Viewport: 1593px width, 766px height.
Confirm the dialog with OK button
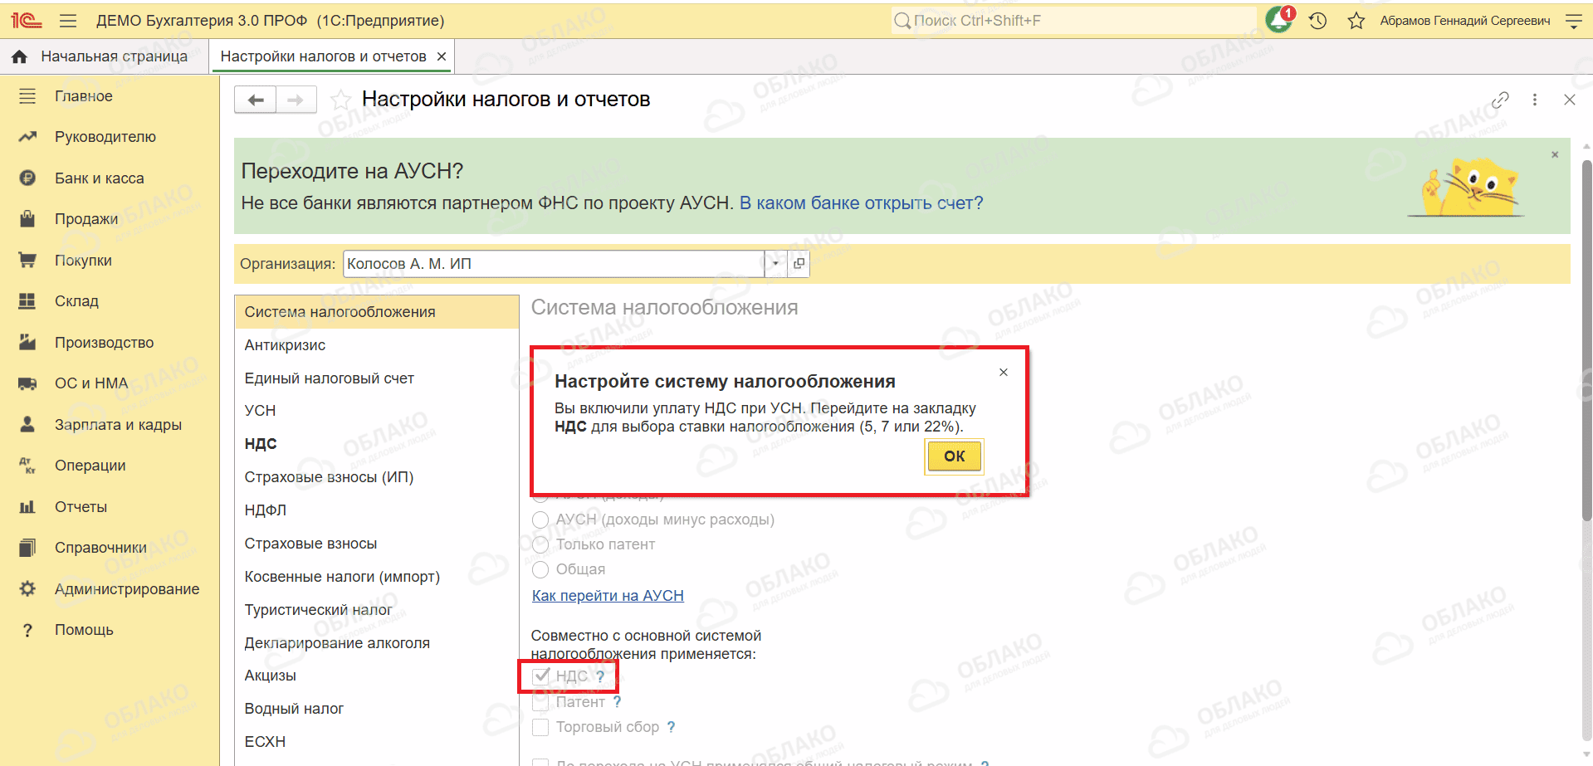click(x=954, y=456)
